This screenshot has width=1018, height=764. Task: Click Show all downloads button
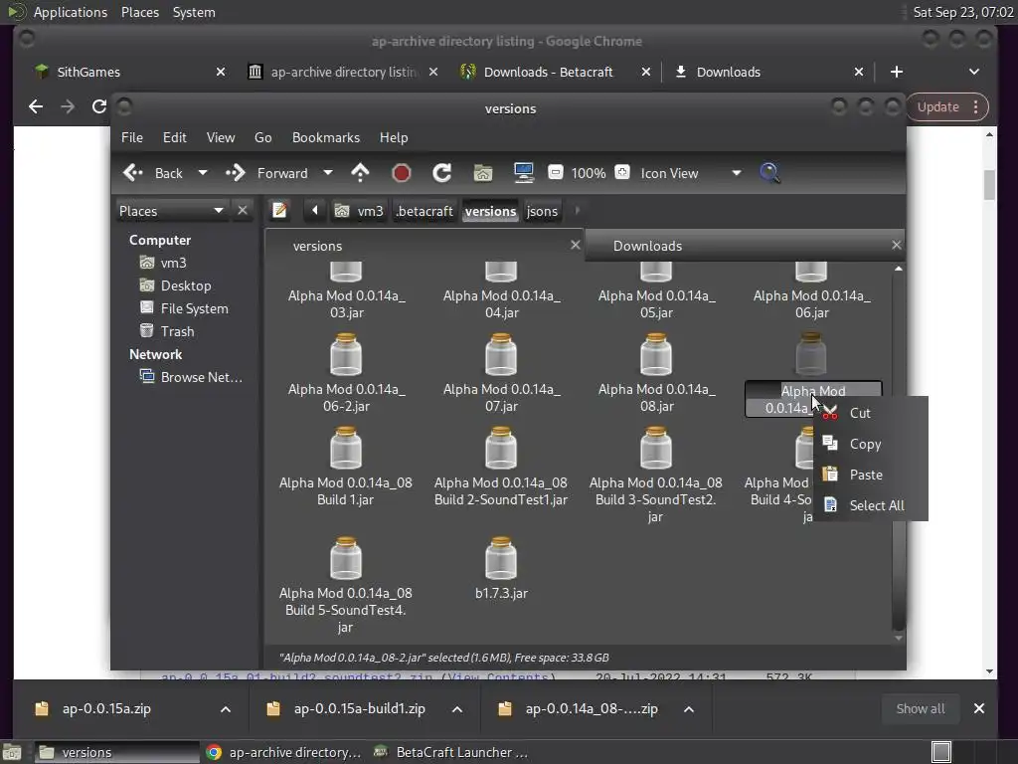[920, 708]
